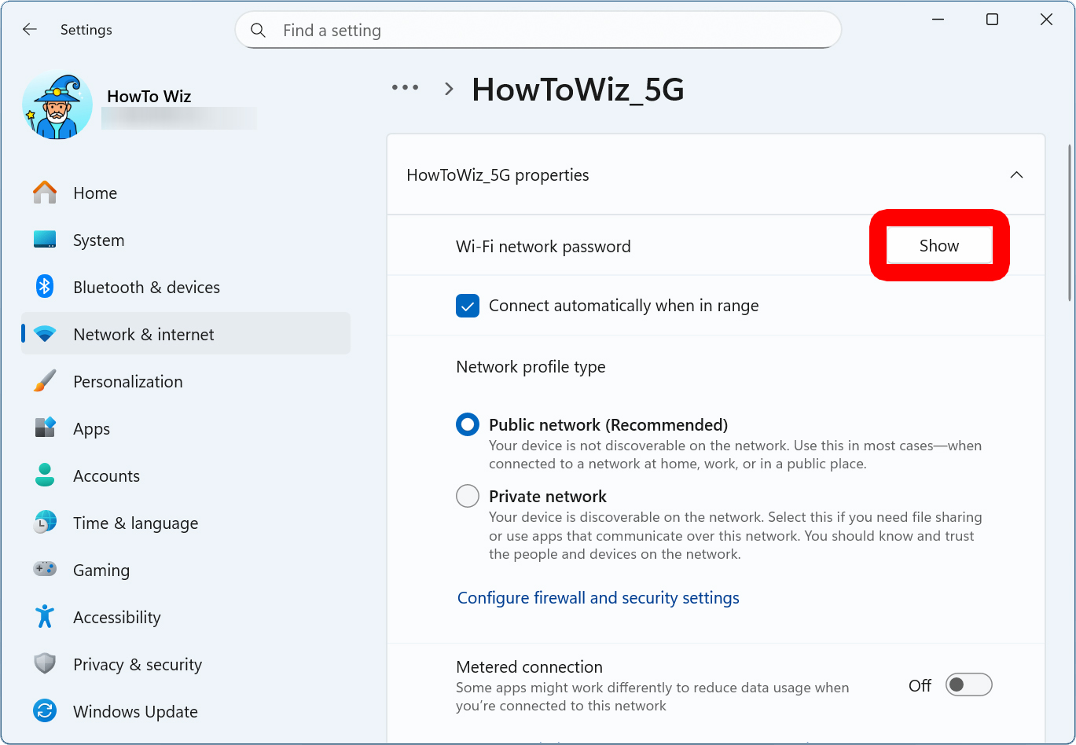Open the HowTo Wiz account avatar
Screen dimensions: 1076x745
pyautogui.click(x=57, y=105)
